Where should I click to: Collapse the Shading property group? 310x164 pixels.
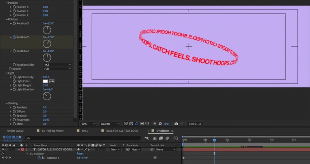7,103
